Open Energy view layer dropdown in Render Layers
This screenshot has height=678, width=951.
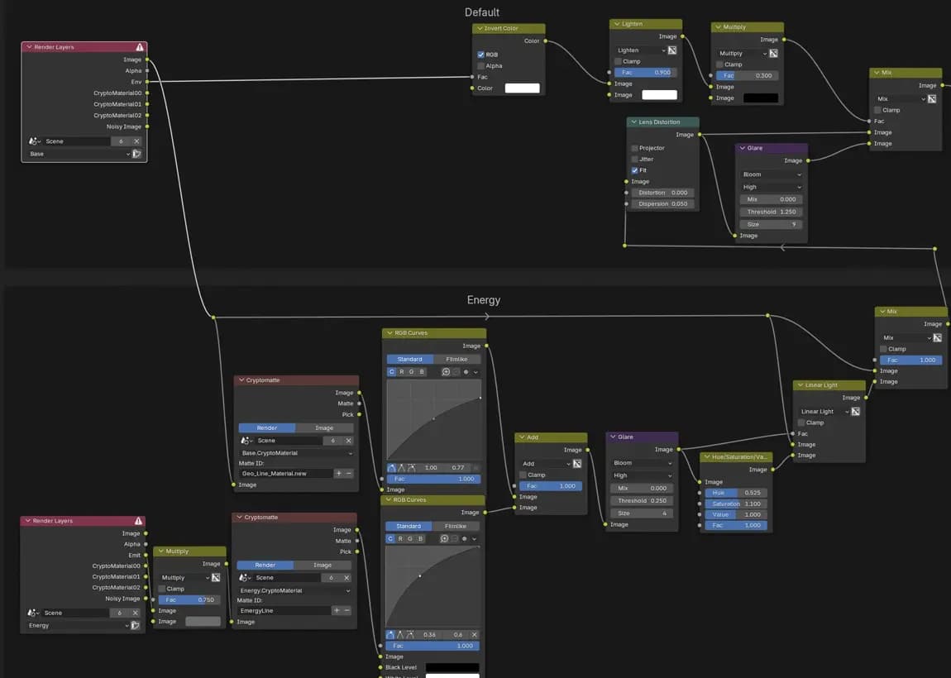[x=79, y=625]
